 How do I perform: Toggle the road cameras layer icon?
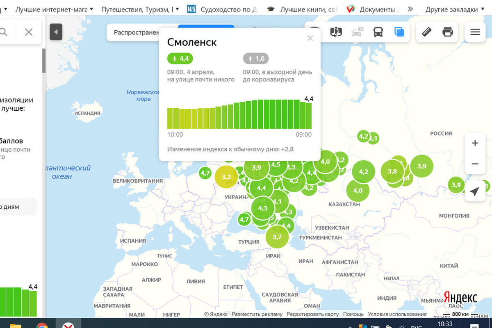[358, 32]
